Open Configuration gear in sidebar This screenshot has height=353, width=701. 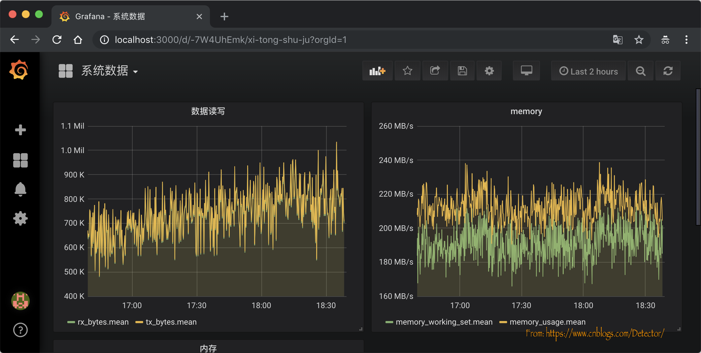[20, 218]
